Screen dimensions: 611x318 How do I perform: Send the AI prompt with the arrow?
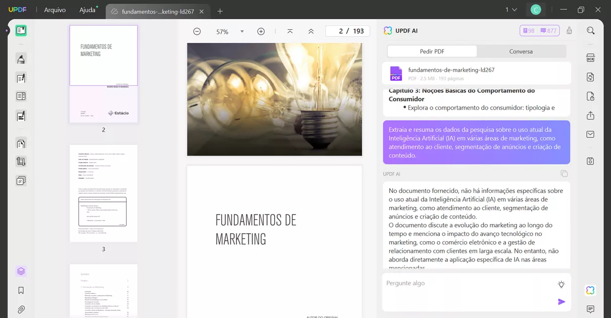562,302
